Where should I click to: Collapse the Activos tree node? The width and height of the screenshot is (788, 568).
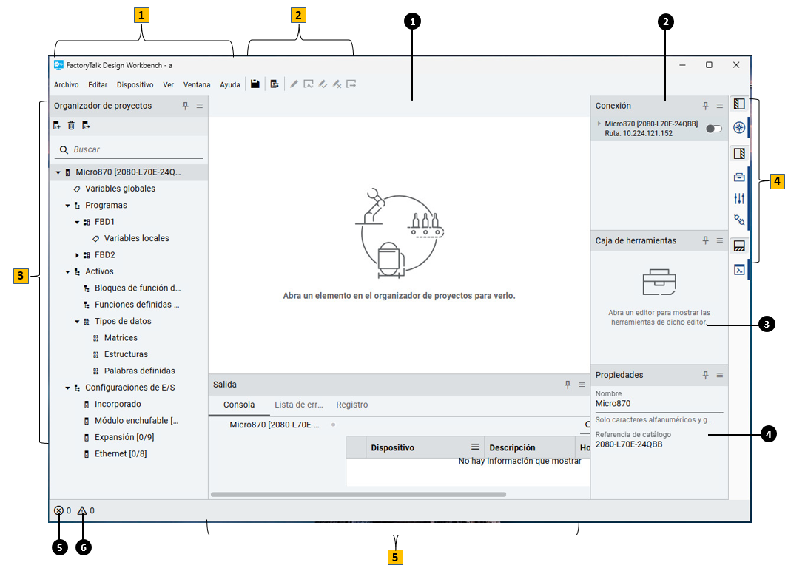67,271
